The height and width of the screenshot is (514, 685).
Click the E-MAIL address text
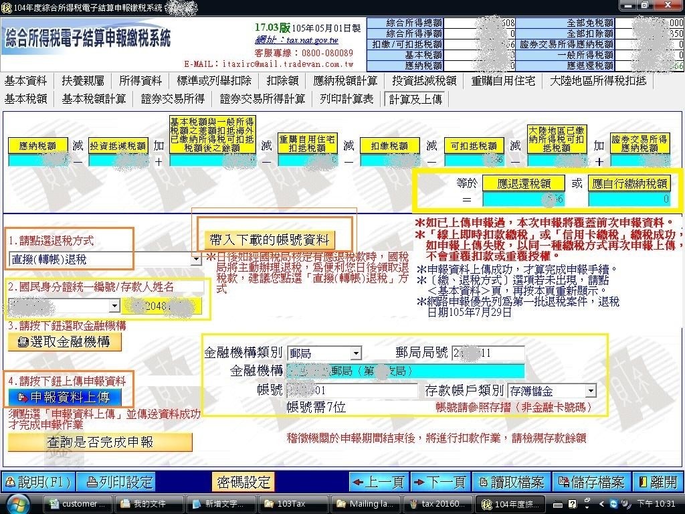point(269,64)
